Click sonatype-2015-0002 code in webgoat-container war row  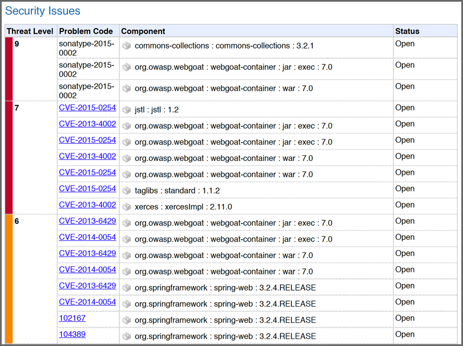click(87, 91)
